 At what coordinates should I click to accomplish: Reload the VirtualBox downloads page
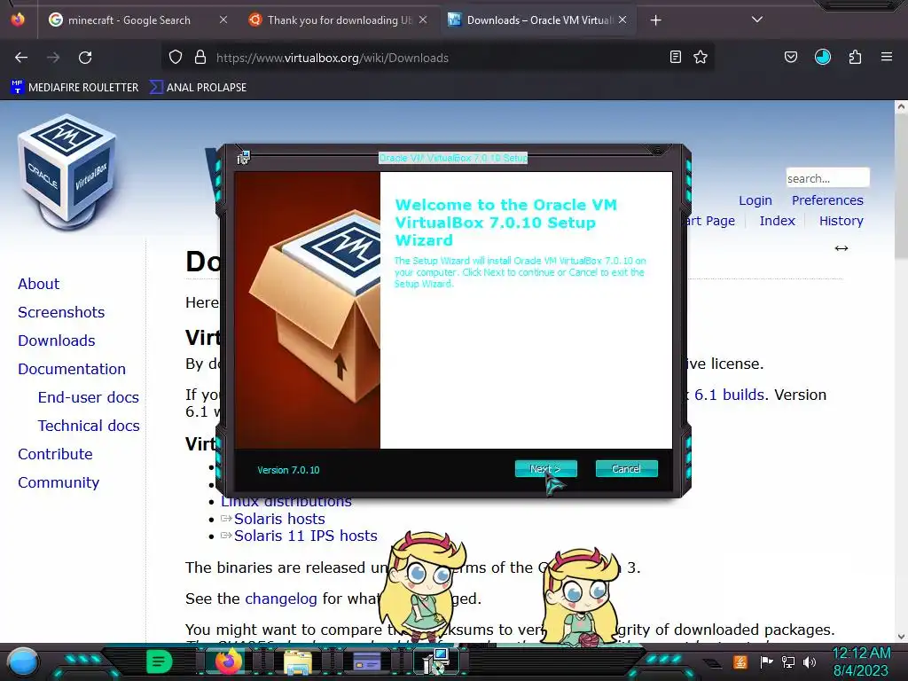pos(85,58)
